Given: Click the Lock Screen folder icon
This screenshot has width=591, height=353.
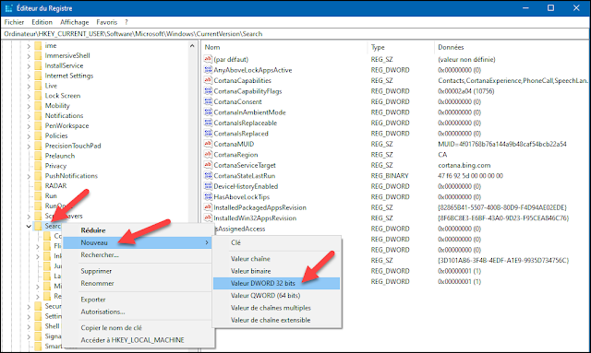Looking at the screenshot, I should [x=38, y=96].
